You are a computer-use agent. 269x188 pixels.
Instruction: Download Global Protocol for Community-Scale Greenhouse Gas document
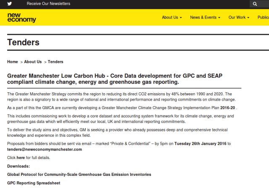[x=79, y=174]
